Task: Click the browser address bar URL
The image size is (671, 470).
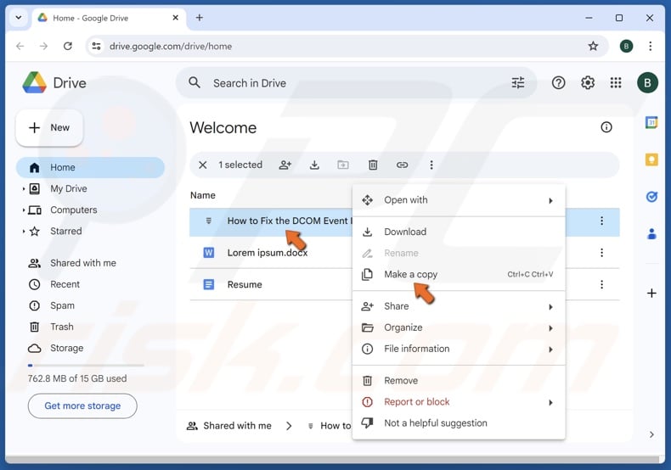Action: click(x=171, y=46)
